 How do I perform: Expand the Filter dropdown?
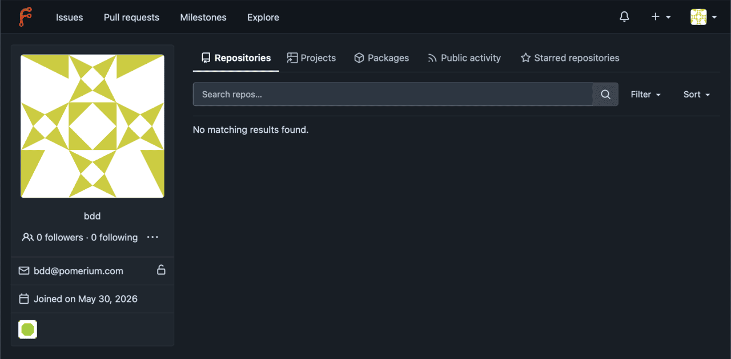[x=646, y=95]
